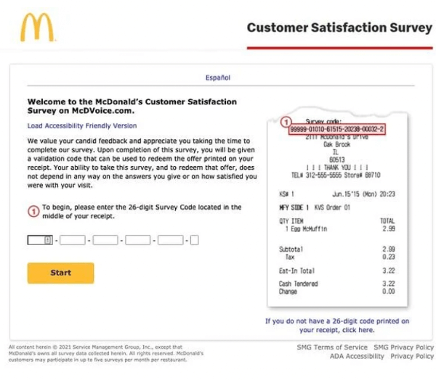Focus the first survey code field
The image size is (436, 380).
40,240
